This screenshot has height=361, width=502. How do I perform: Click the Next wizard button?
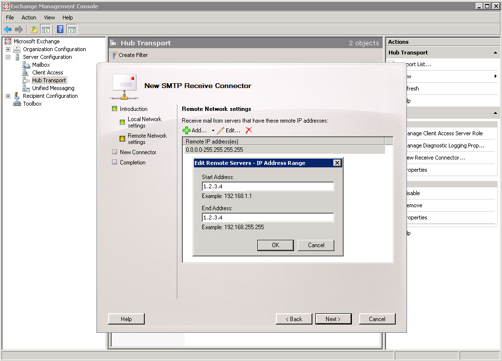pyautogui.click(x=333, y=319)
